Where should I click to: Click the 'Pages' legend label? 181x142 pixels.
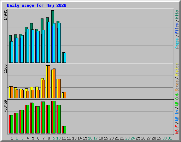[x=177, y=43]
